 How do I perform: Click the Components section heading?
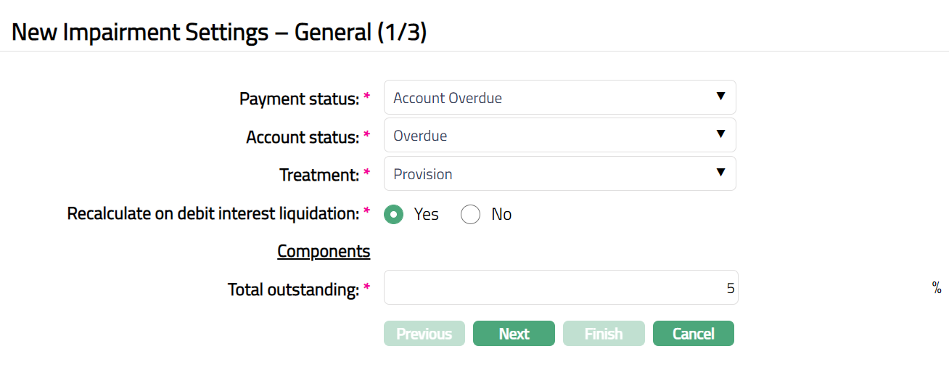[x=324, y=251]
